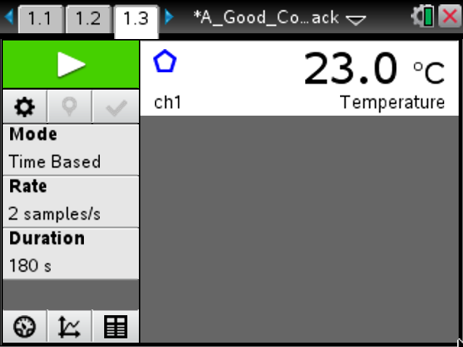This screenshot has height=347, width=463.
Task: Switch to Graph view icon
Action: point(69,326)
